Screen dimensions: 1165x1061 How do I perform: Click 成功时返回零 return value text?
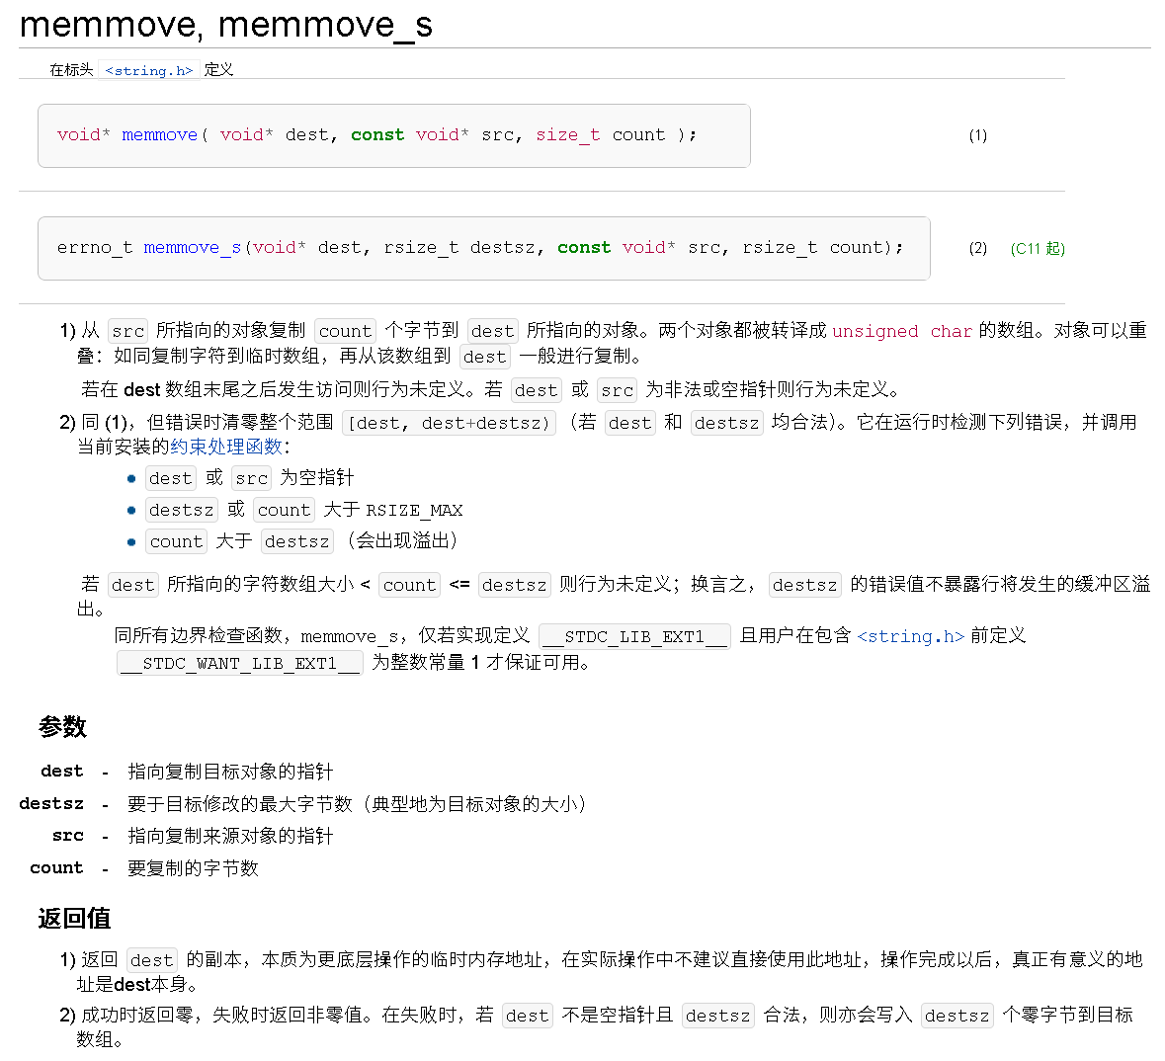[137, 1015]
